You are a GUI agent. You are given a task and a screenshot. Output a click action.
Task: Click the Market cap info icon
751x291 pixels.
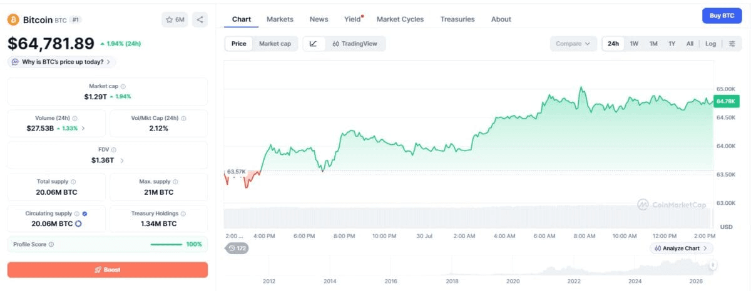click(123, 86)
